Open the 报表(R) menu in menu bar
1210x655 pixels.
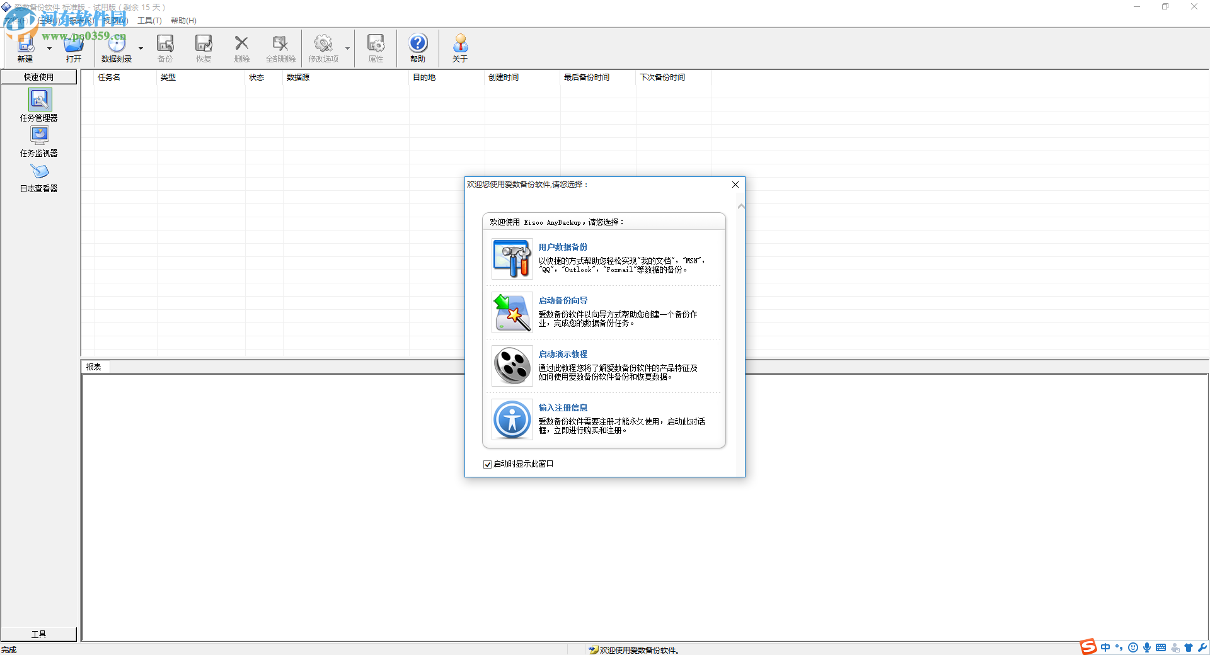tap(82, 21)
